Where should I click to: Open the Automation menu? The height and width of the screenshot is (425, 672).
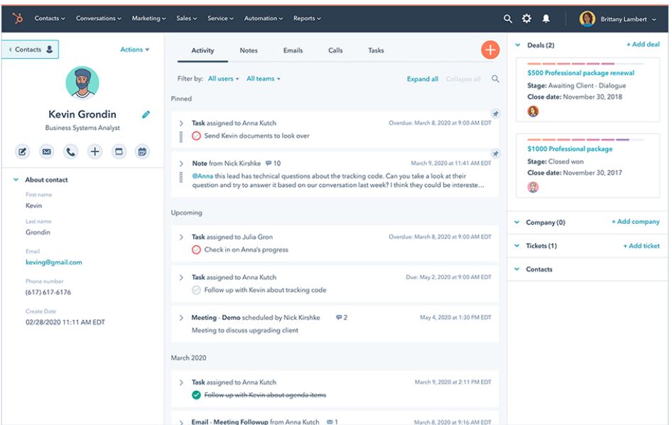[x=263, y=18]
